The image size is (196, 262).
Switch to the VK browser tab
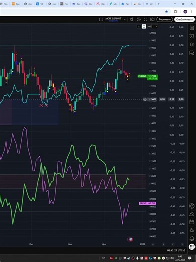point(40,4)
